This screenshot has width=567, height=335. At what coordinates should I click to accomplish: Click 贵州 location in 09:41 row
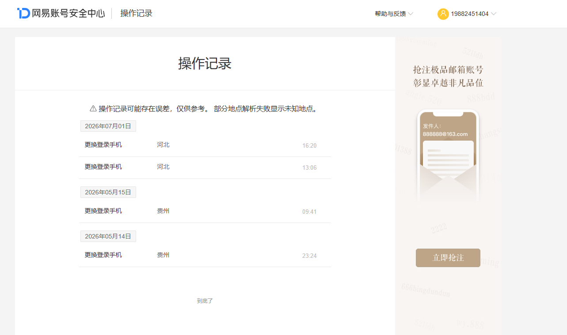click(163, 211)
